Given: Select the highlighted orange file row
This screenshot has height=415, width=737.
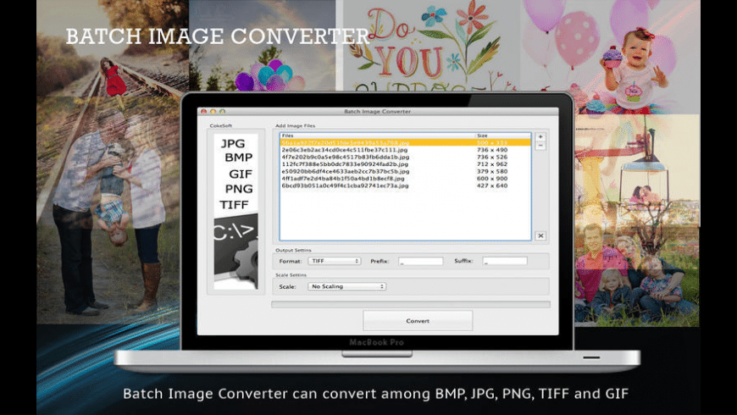Looking at the screenshot, I should 406,142.
